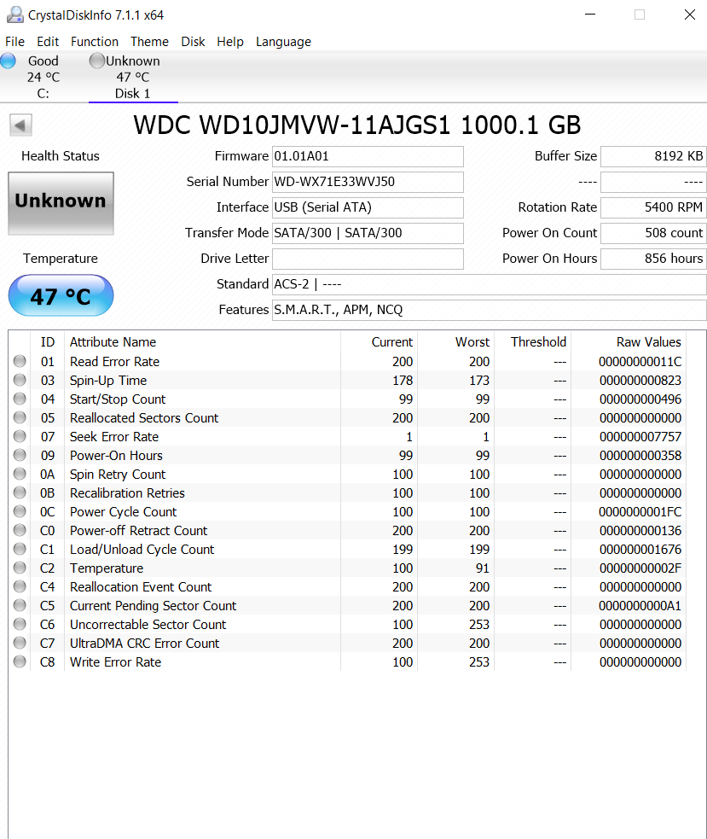Minimize the CrystalDiskInfo window
This screenshot has width=707, height=839.
[x=590, y=15]
